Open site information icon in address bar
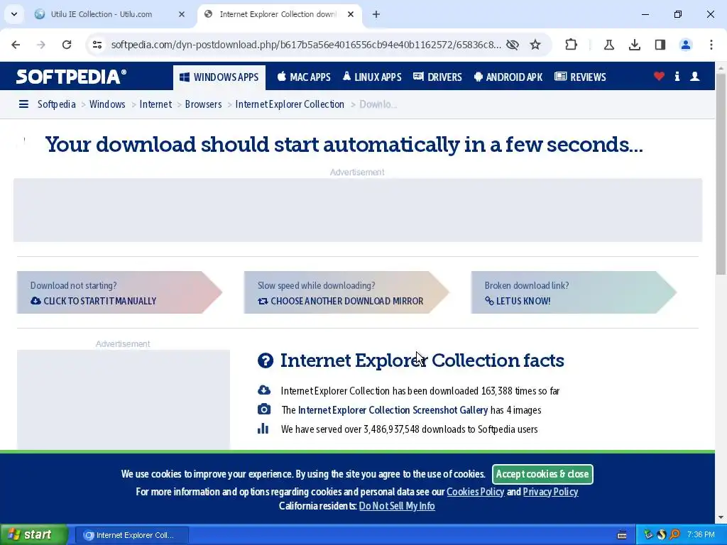727x545 pixels. coord(97,45)
